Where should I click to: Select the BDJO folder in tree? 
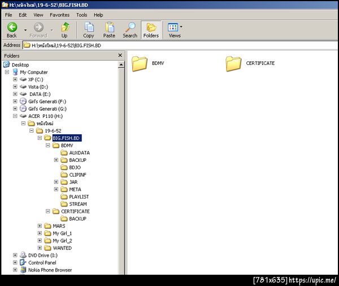point(71,168)
